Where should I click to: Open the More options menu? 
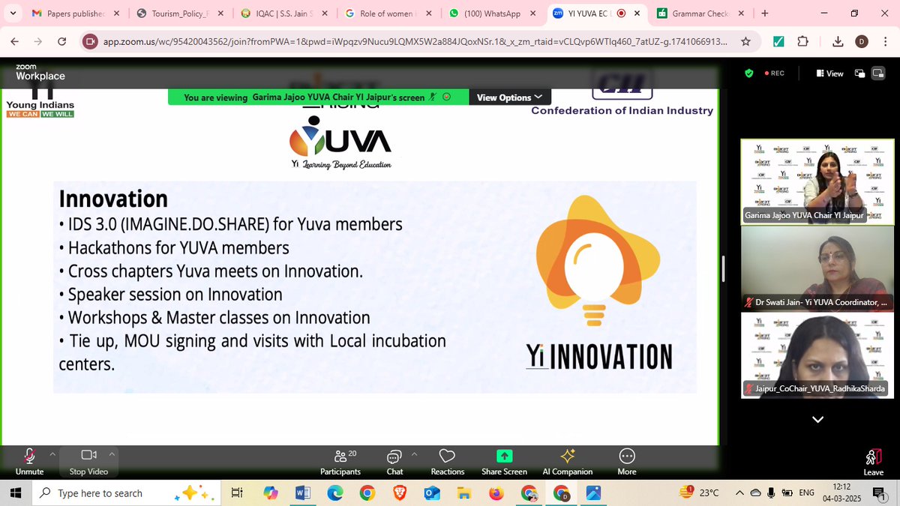627,461
